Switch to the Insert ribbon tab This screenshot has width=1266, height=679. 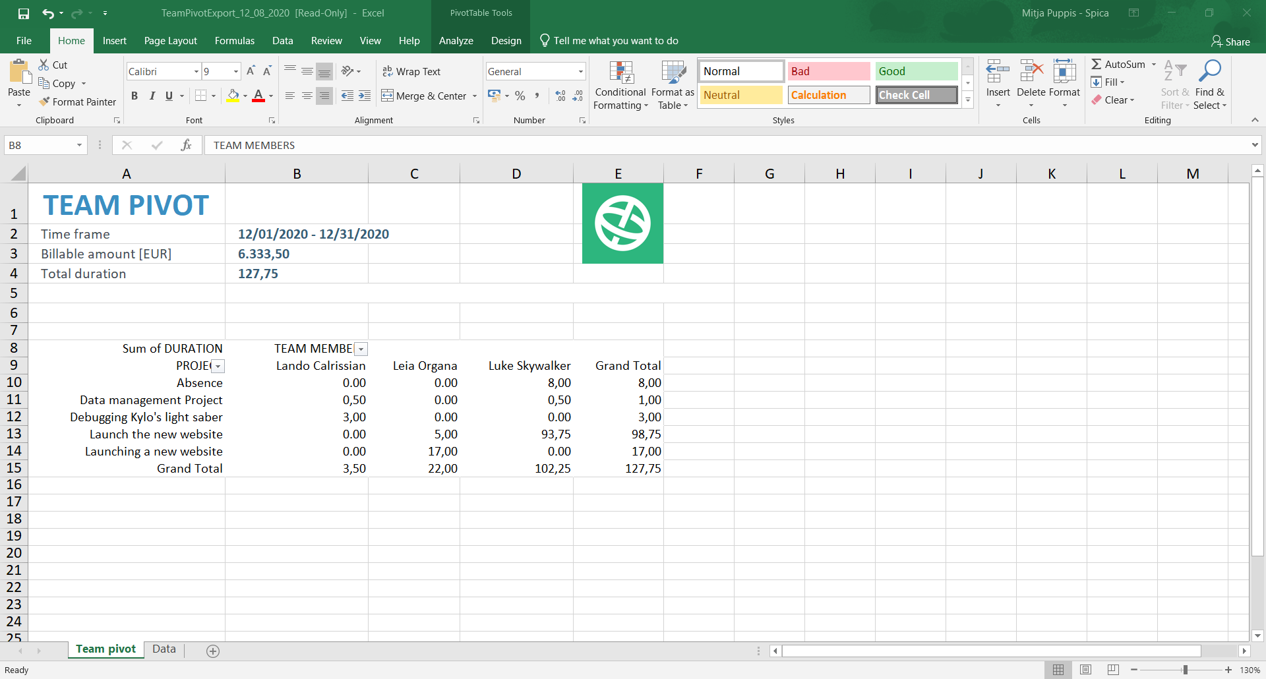(115, 41)
